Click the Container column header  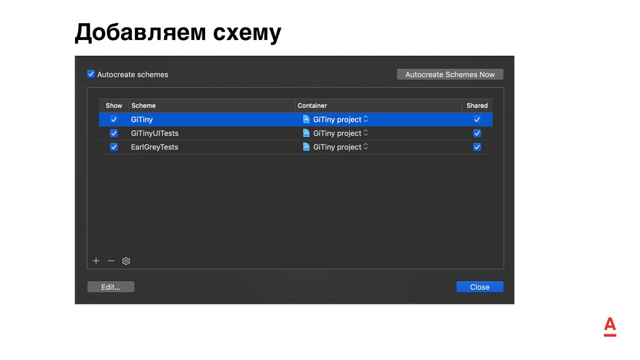coord(378,106)
